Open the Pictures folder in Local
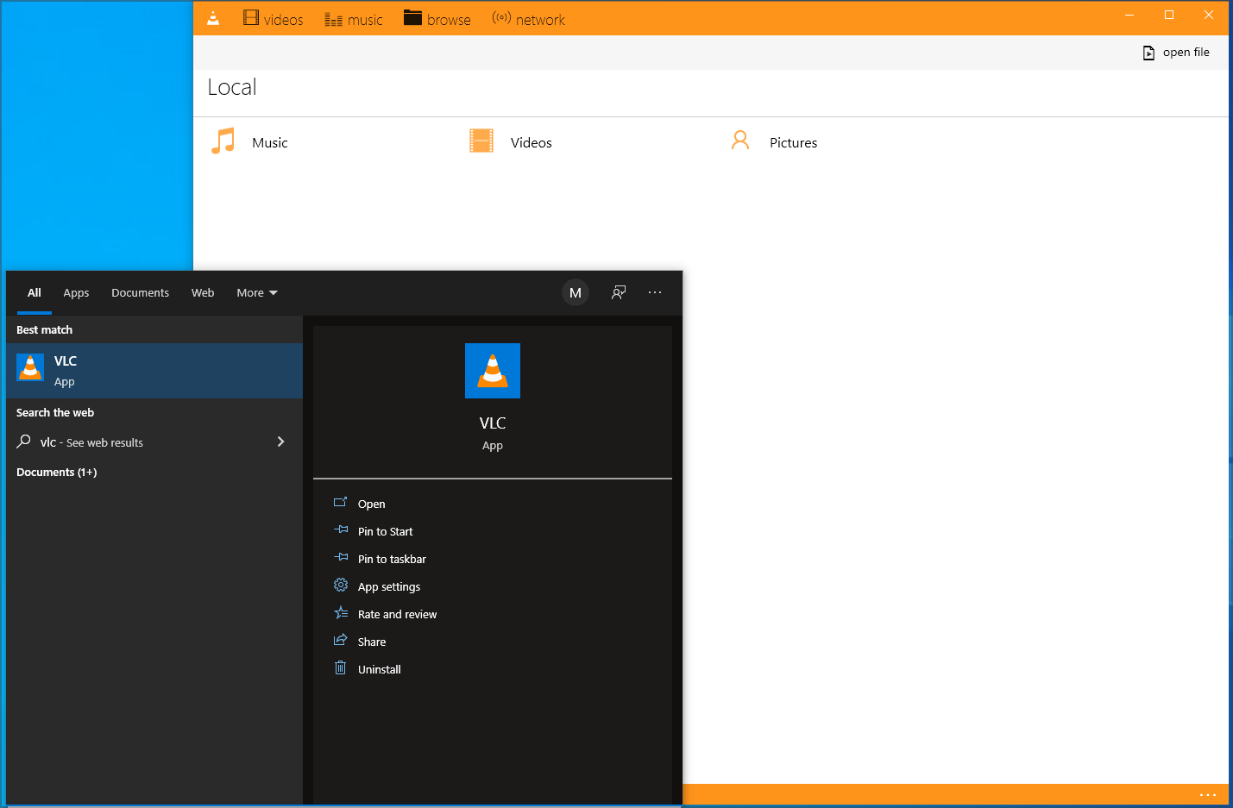This screenshot has width=1233, height=808. click(773, 141)
